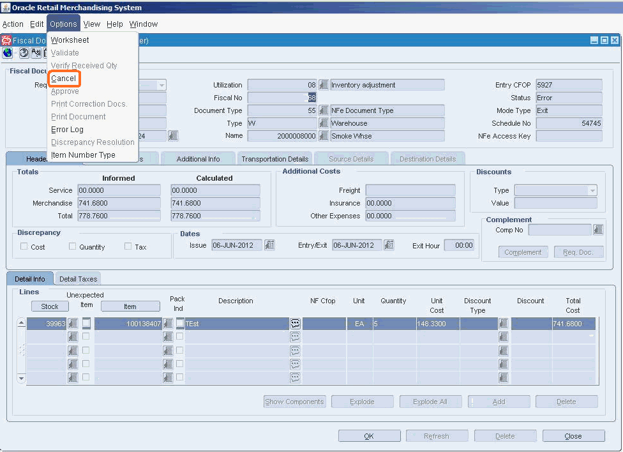Viewport: 623px width, 452px height.
Task: Expand the Requisition type dropdown arrow
Action: [161, 85]
